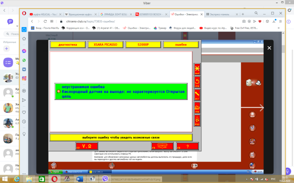Open the Трекер bookmark

tap(166, 28)
